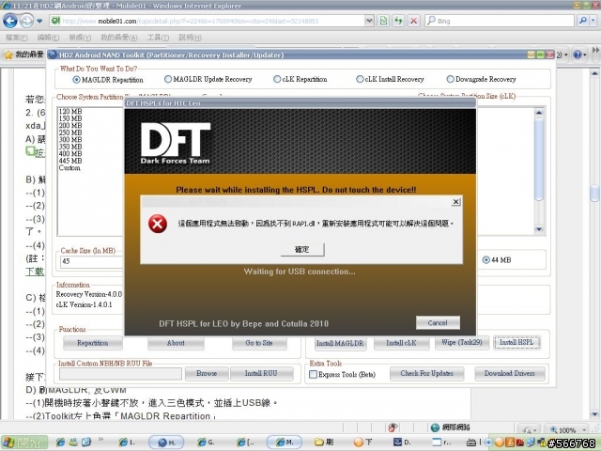Screen dimensions: 601x451
Task: Open the 100% zoom level dropdown
Action: coord(584,429)
